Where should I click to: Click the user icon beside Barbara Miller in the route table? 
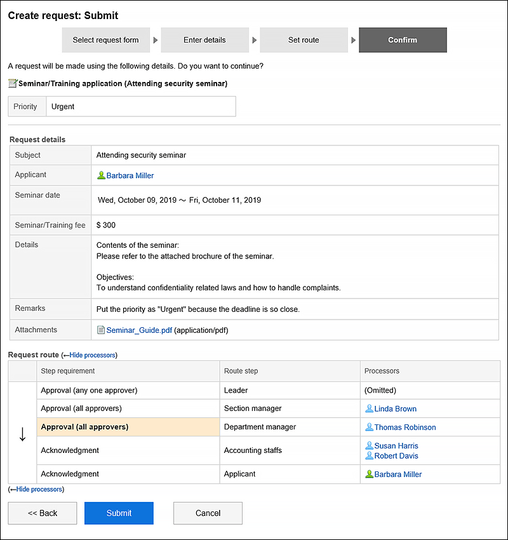[369, 474]
